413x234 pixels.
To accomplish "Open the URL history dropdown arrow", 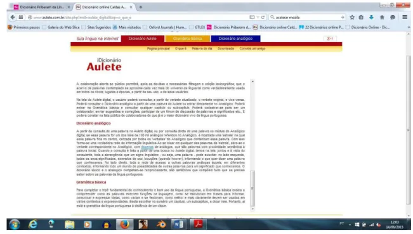I will pyautogui.click(x=258, y=17).
